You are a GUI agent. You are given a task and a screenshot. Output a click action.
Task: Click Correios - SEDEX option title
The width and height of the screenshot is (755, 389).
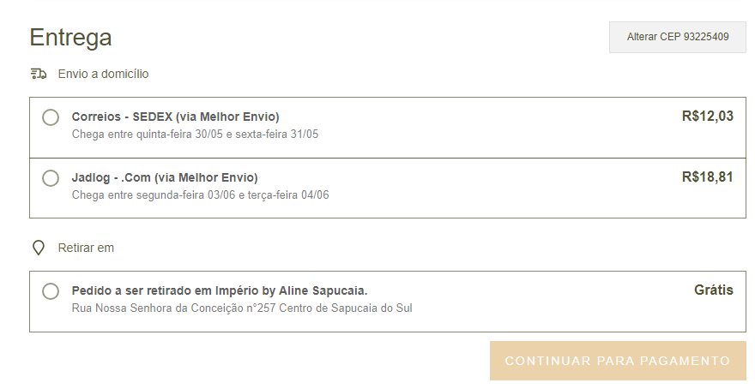175,117
